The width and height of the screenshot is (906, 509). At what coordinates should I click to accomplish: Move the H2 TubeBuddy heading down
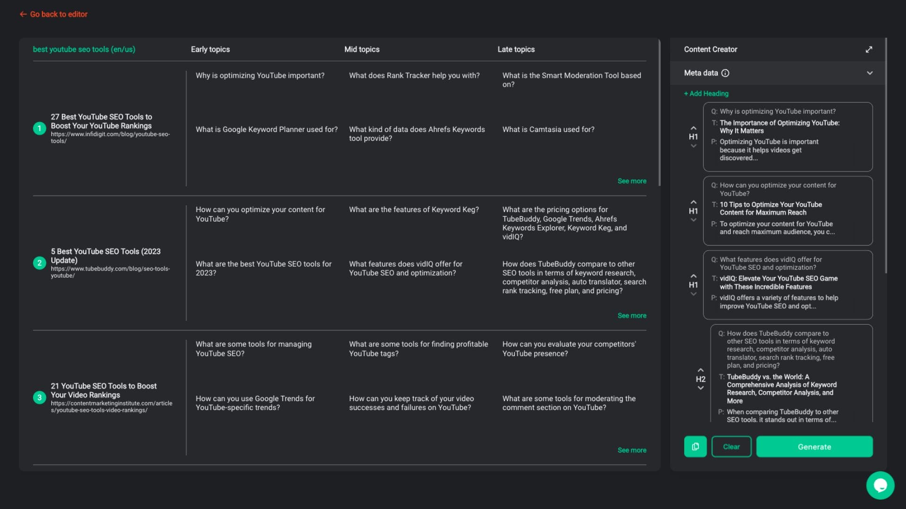point(700,388)
